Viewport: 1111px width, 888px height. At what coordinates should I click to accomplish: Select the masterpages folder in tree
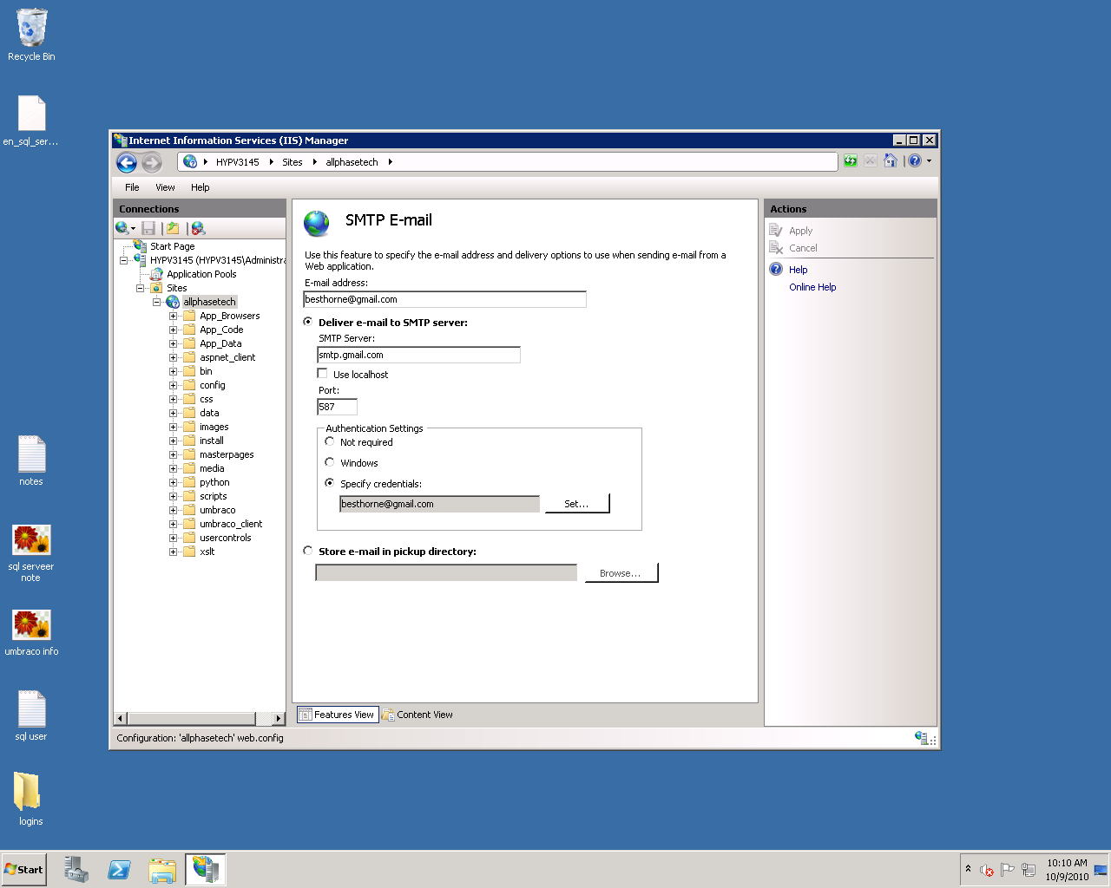(227, 454)
